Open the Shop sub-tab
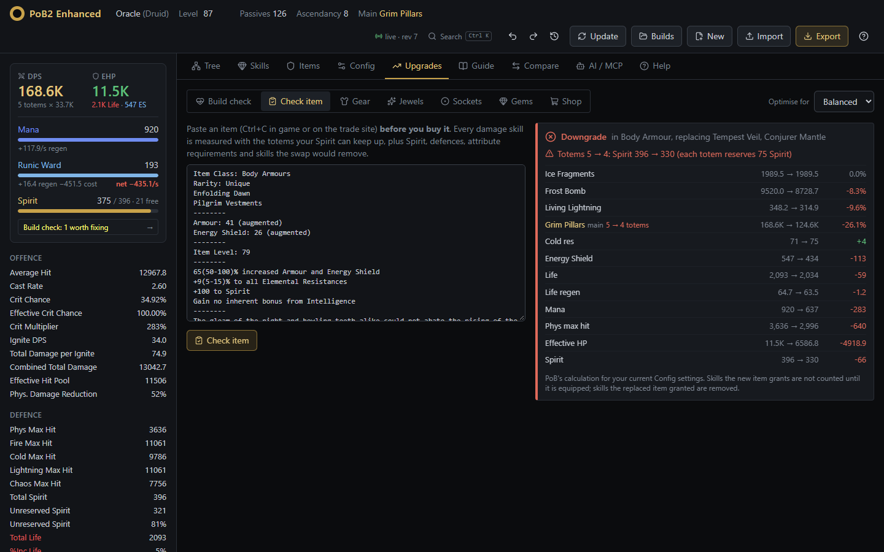Image resolution: width=884 pixels, height=552 pixels. click(565, 101)
